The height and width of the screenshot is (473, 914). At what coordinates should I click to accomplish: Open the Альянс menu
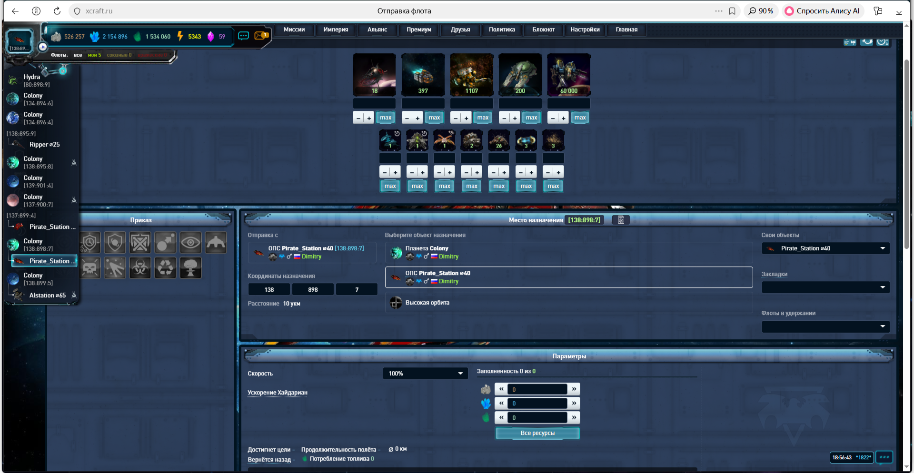377,30
